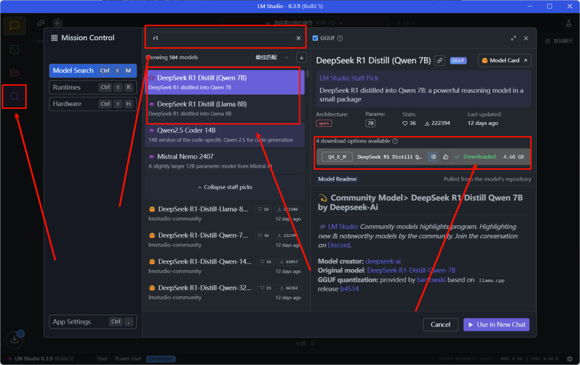The image size is (580, 365).
Task: Open the Chat view from the sidebar
Action: coord(15,26)
